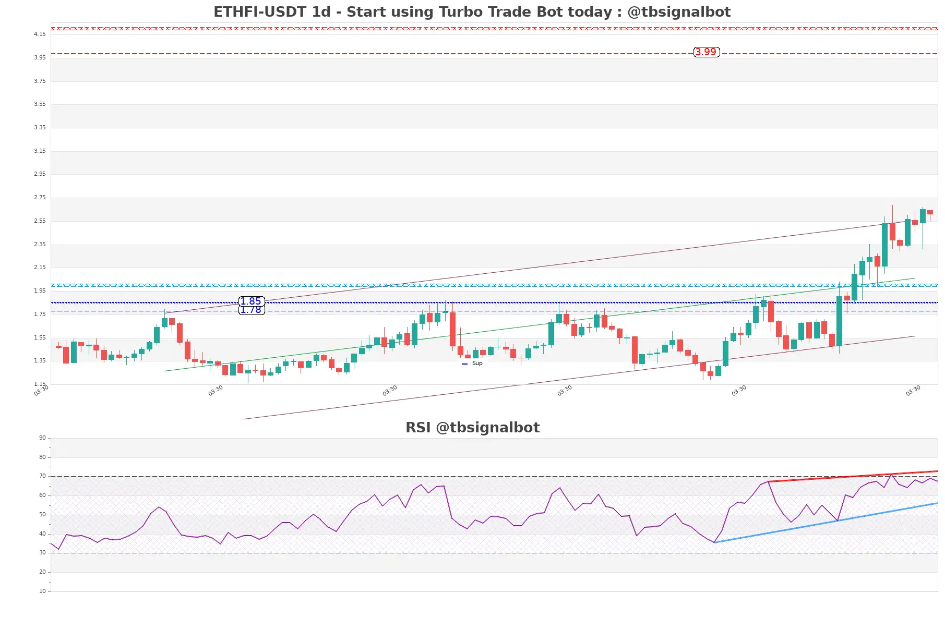Click the RSI @tbsignalbot heading

tap(472, 428)
